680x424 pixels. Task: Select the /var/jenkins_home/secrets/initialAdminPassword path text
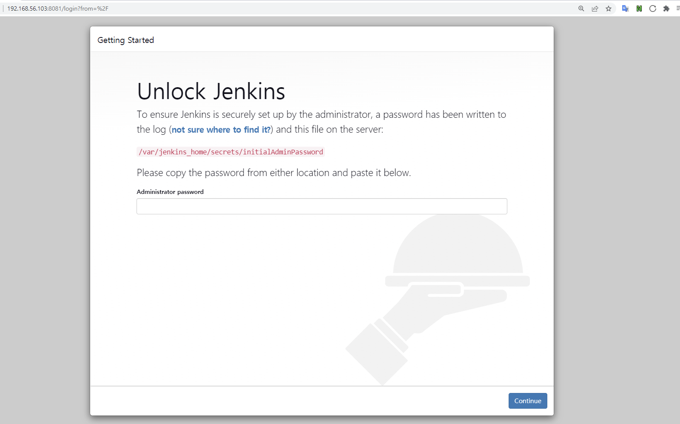[231, 152]
